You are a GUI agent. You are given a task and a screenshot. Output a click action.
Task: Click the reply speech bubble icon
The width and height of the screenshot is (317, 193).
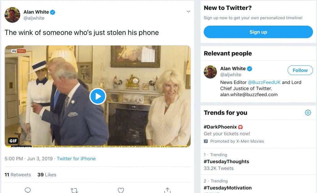[x=28, y=190]
